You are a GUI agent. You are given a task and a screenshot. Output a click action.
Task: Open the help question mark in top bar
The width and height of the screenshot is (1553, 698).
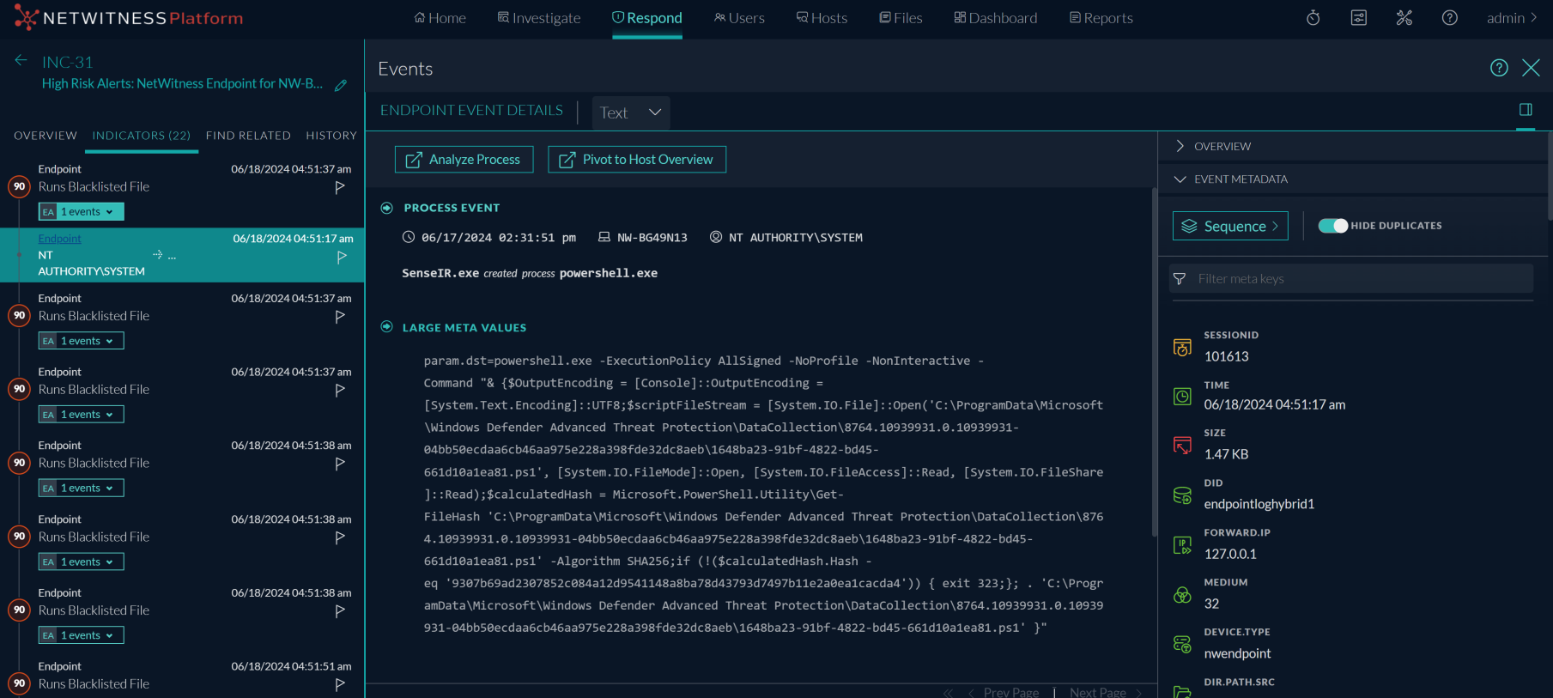tap(1449, 18)
